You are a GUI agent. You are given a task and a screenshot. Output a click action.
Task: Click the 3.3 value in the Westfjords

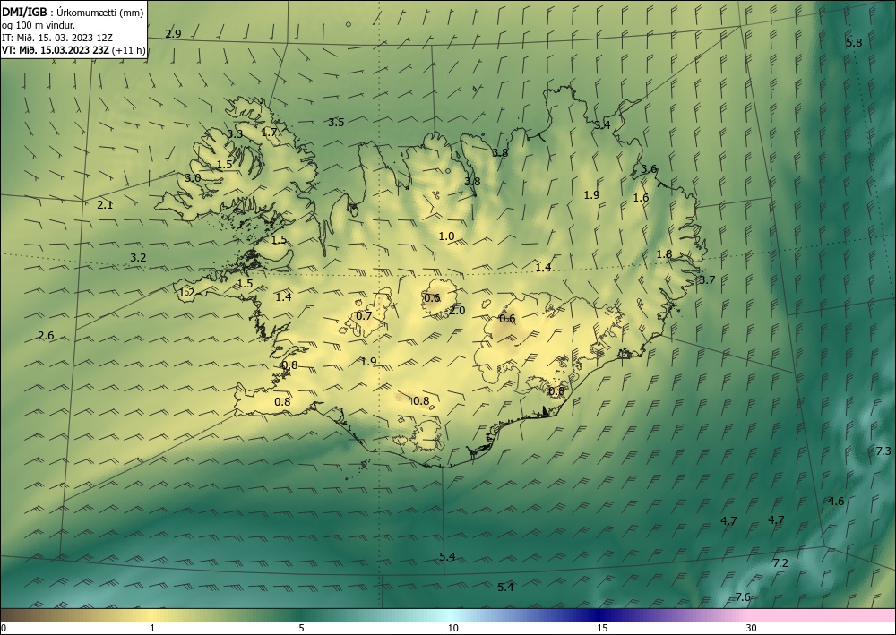(235, 134)
